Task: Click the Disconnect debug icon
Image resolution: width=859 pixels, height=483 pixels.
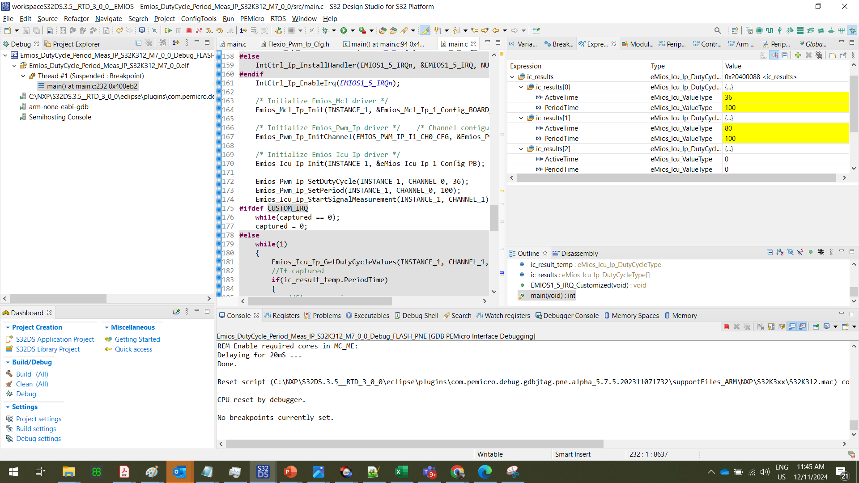Action: point(199,30)
